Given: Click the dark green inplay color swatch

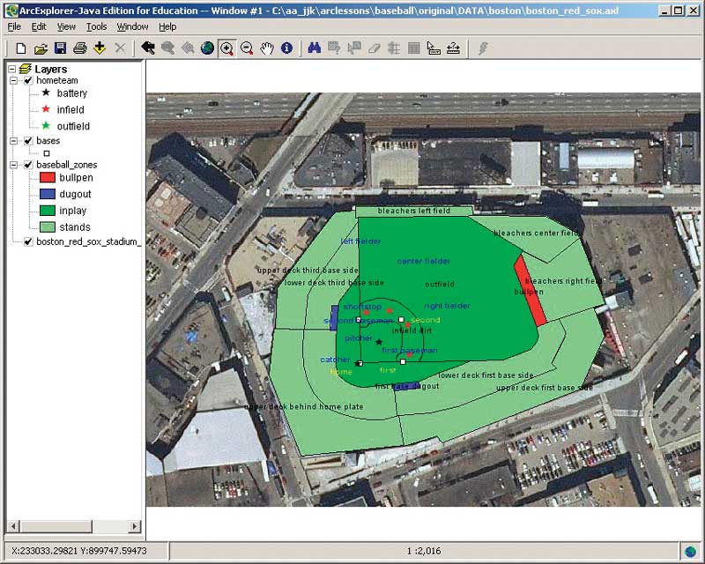Looking at the screenshot, I should tap(48, 211).
